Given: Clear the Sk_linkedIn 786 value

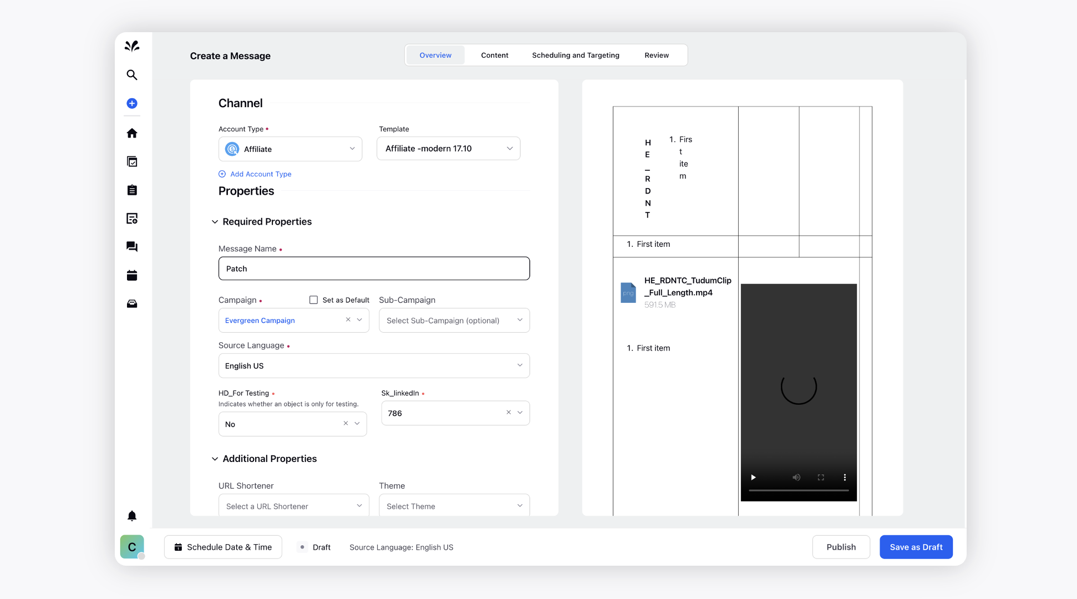Looking at the screenshot, I should click(509, 412).
